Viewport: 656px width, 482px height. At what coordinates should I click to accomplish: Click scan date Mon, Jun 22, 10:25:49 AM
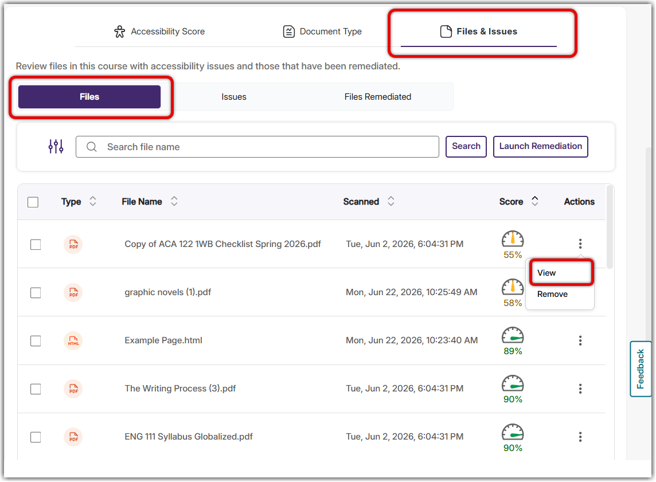point(411,292)
